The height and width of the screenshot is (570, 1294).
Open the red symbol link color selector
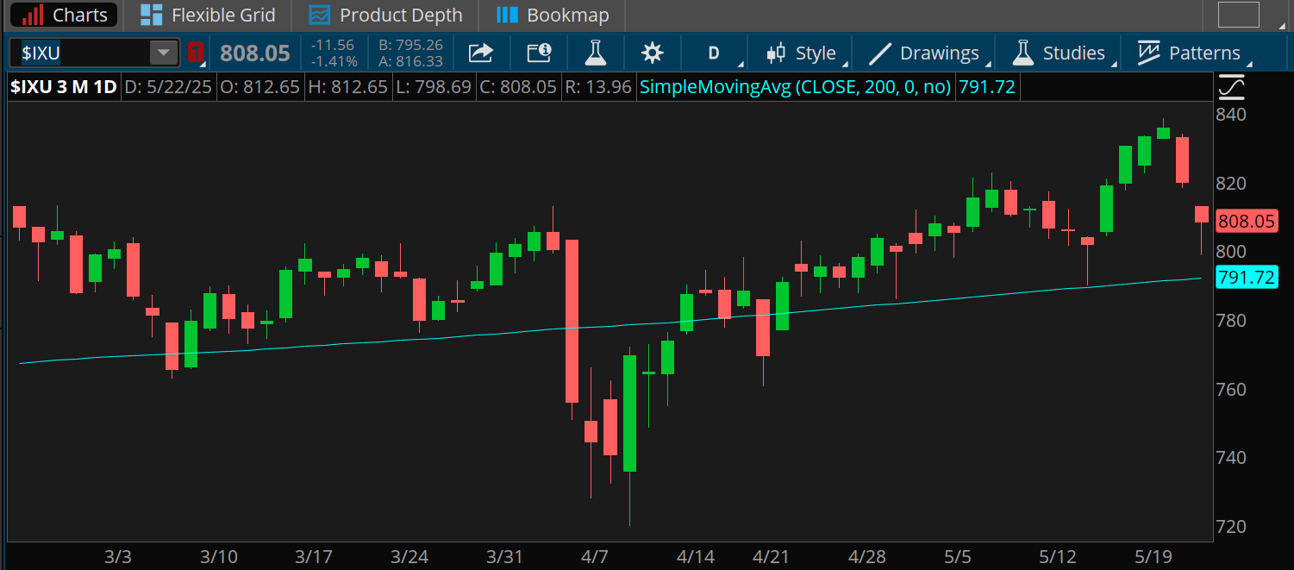pos(196,53)
